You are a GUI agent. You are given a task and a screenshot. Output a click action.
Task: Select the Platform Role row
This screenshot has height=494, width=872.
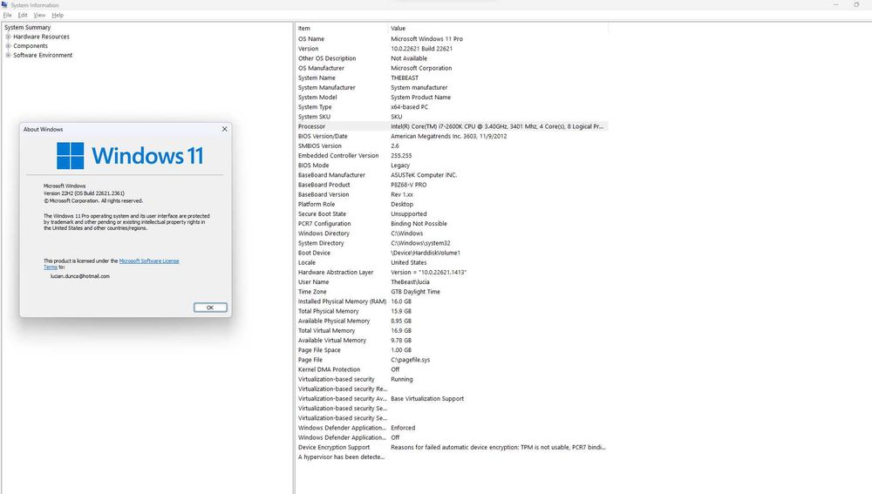[x=452, y=205]
